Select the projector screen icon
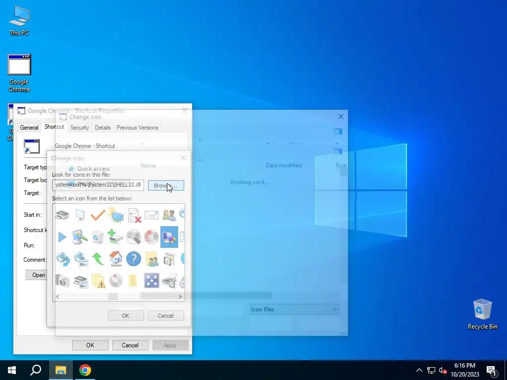This screenshot has height=380, width=507. click(80, 215)
